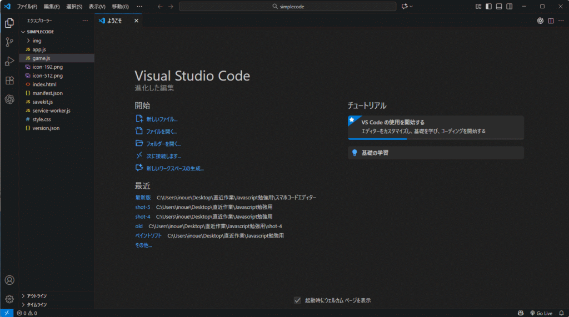Viewport: 569px width, 317px height.
Task: Uncheck 起動時にウェルカム ページを表示 checkbox
Action: point(297,300)
